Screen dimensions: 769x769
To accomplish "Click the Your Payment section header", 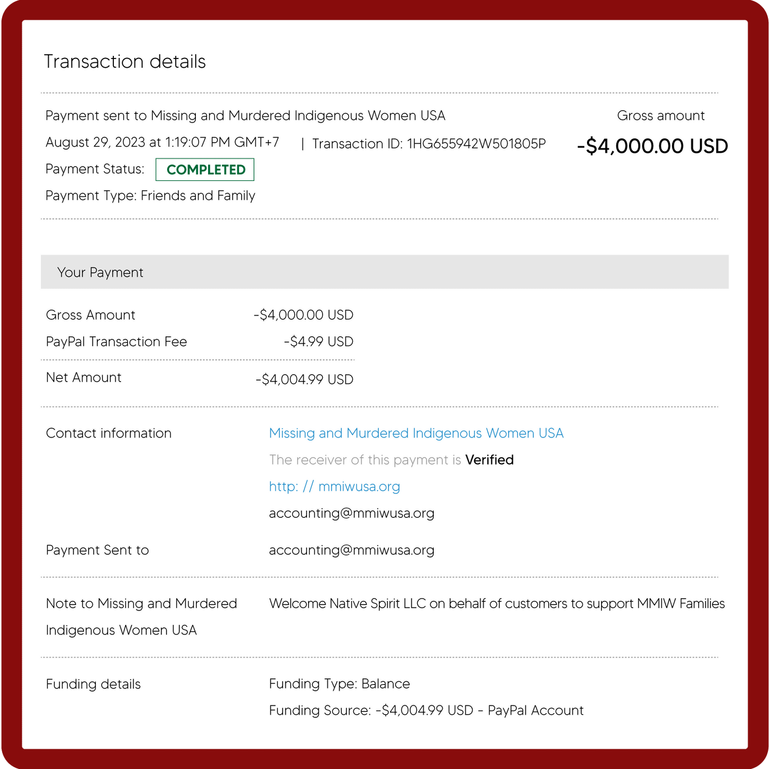I will [x=100, y=272].
